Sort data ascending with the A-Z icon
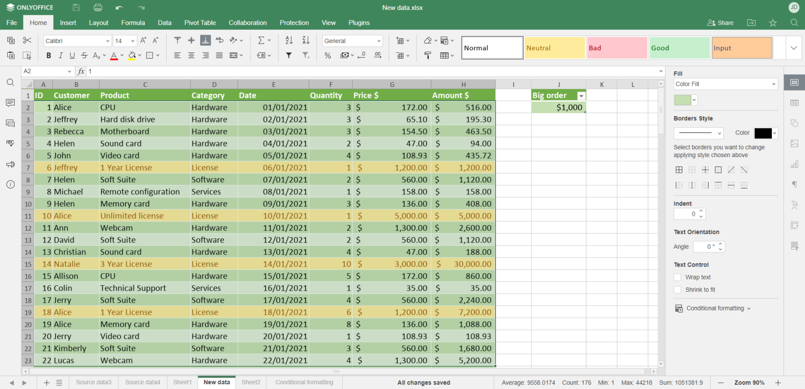 tap(288, 40)
